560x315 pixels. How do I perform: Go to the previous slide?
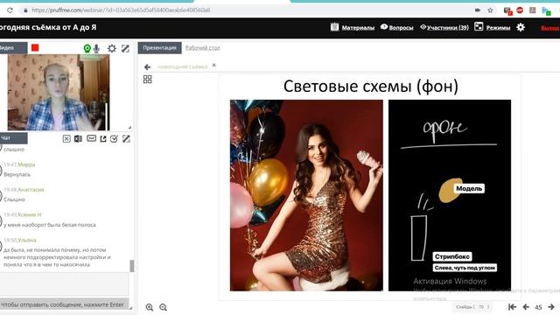tap(526, 307)
